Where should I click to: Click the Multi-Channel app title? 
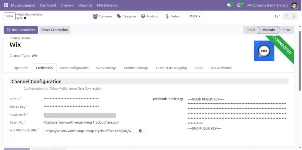[x=23, y=5]
